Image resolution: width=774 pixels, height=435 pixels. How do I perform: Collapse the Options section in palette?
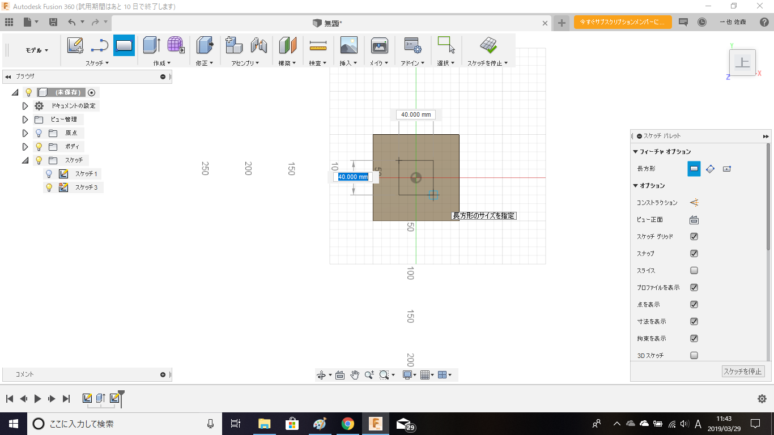pyautogui.click(x=636, y=186)
